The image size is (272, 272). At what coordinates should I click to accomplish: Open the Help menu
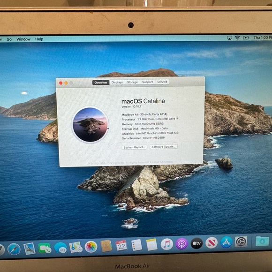tap(39, 39)
